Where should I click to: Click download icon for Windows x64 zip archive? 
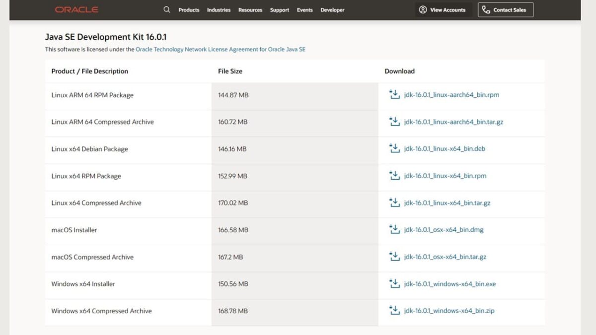pos(394,310)
